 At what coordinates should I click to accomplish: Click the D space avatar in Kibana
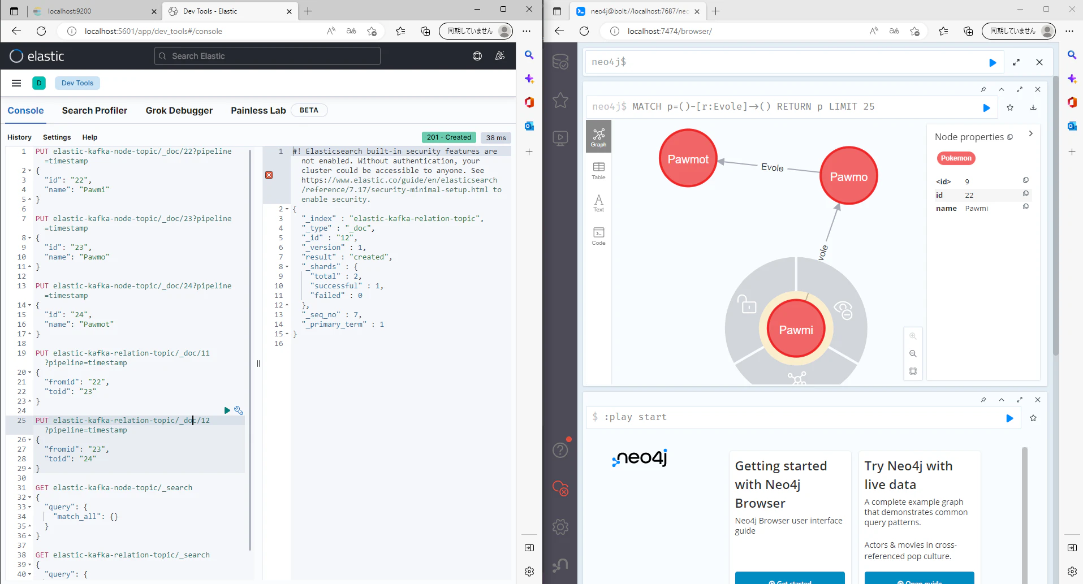pyautogui.click(x=39, y=83)
